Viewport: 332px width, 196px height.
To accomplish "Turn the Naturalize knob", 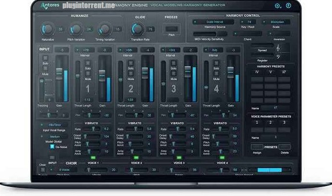I will tap(48, 29).
